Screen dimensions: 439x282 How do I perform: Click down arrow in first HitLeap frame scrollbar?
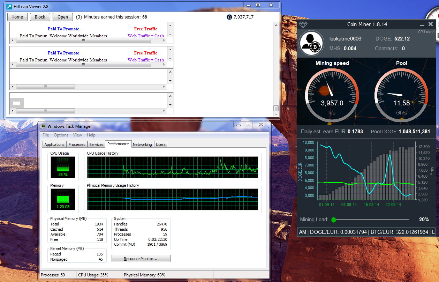click(x=170, y=35)
